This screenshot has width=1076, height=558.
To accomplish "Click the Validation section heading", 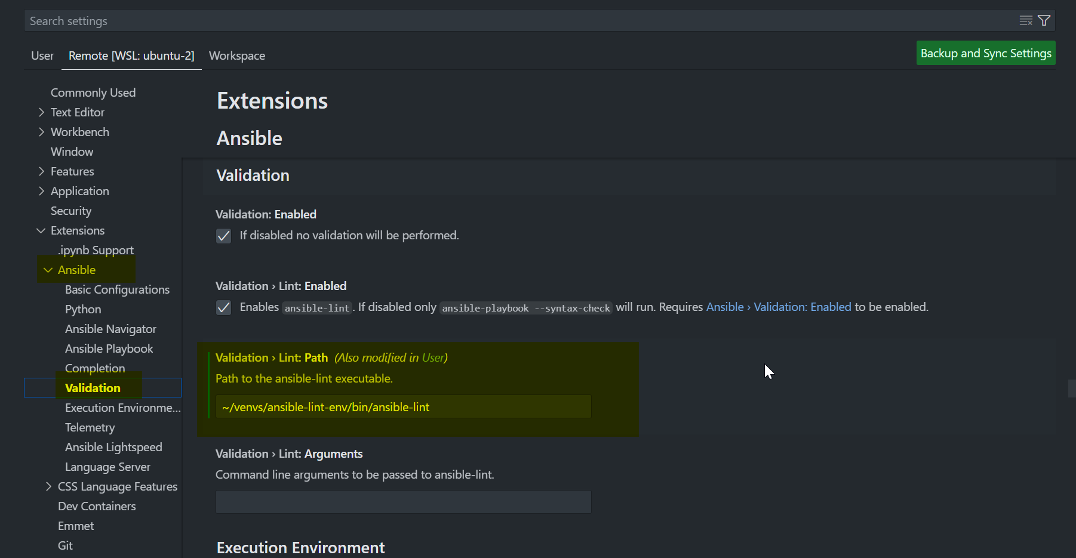I will 253,175.
